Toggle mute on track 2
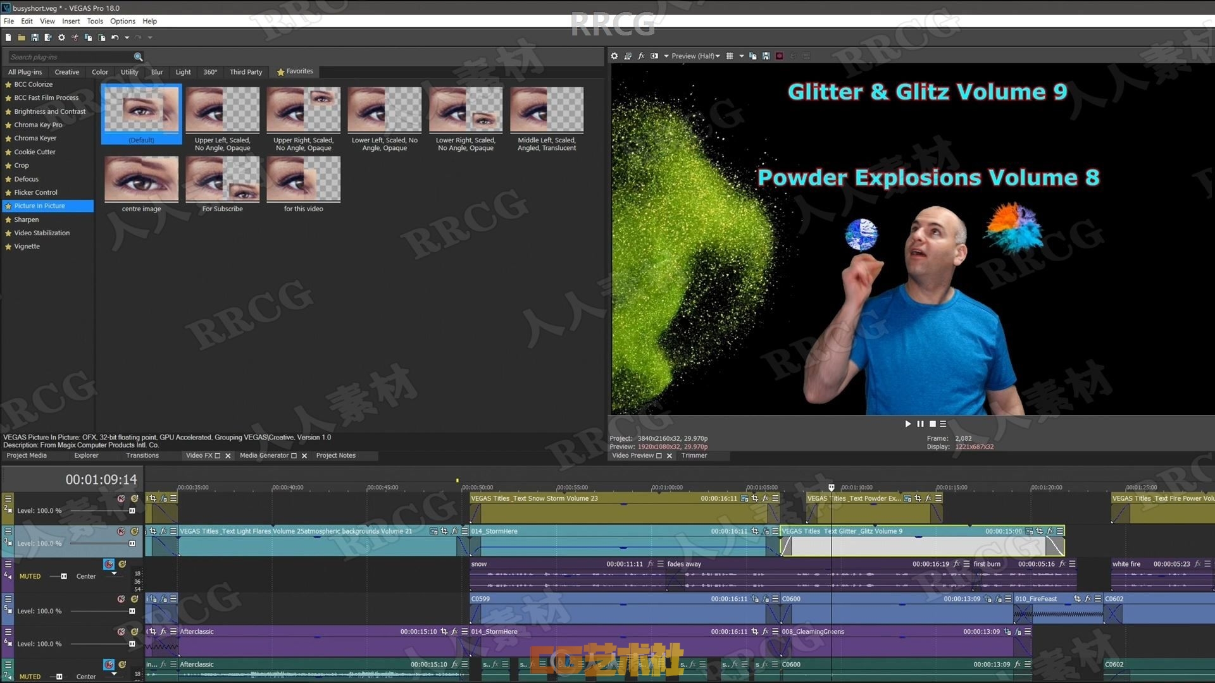This screenshot has height=683, width=1215. pyautogui.click(x=121, y=498)
